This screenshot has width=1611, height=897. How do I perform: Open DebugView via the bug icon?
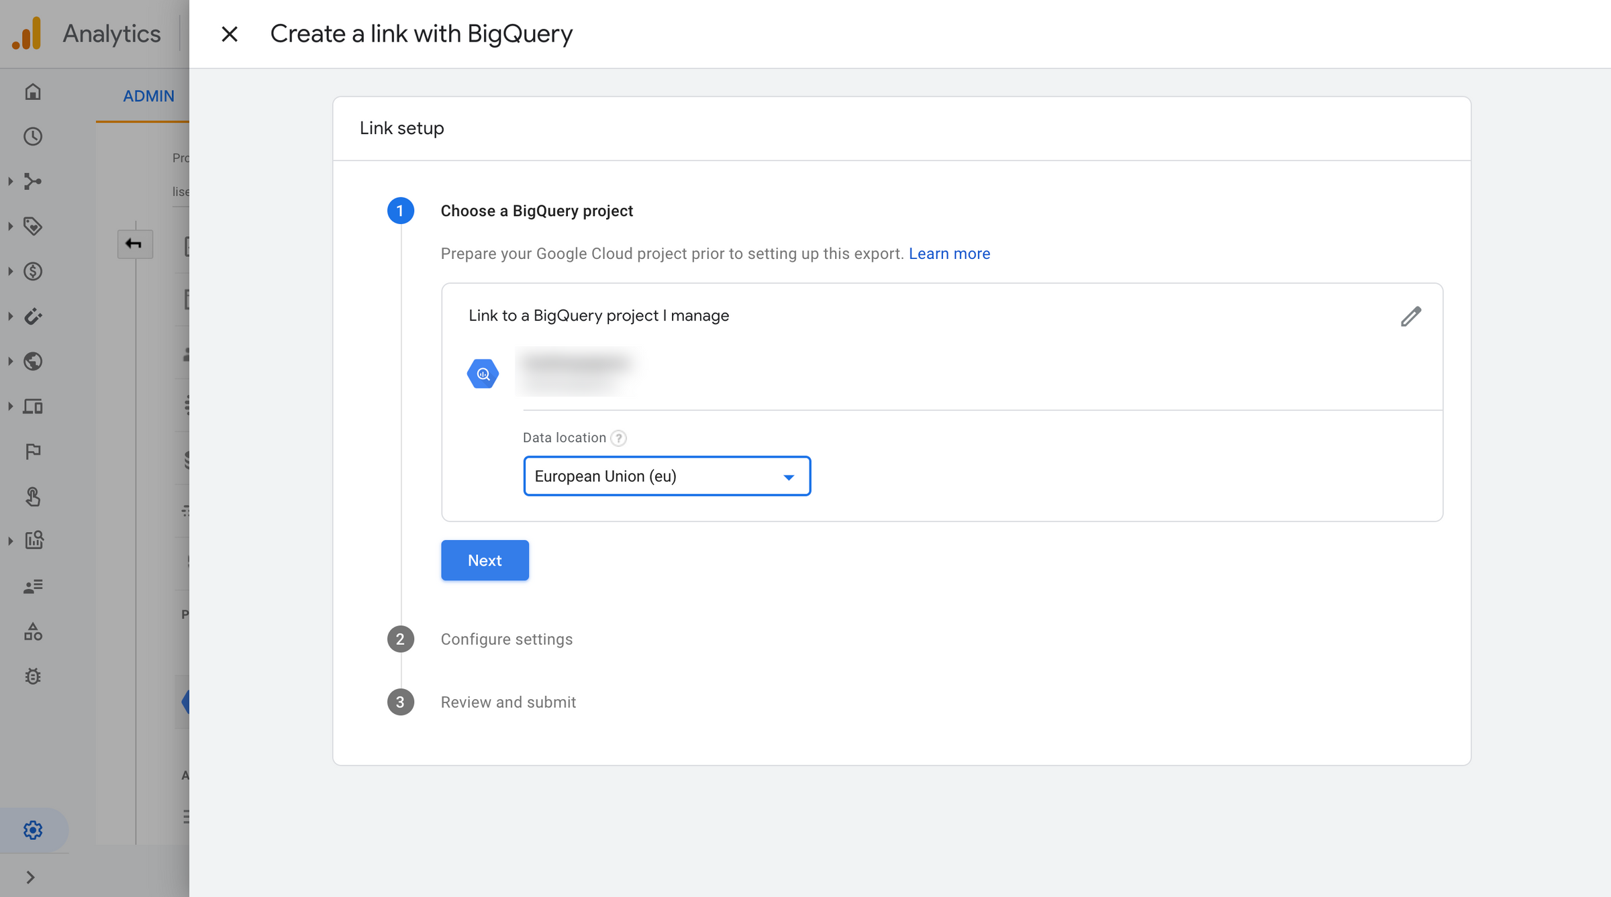pyautogui.click(x=33, y=676)
